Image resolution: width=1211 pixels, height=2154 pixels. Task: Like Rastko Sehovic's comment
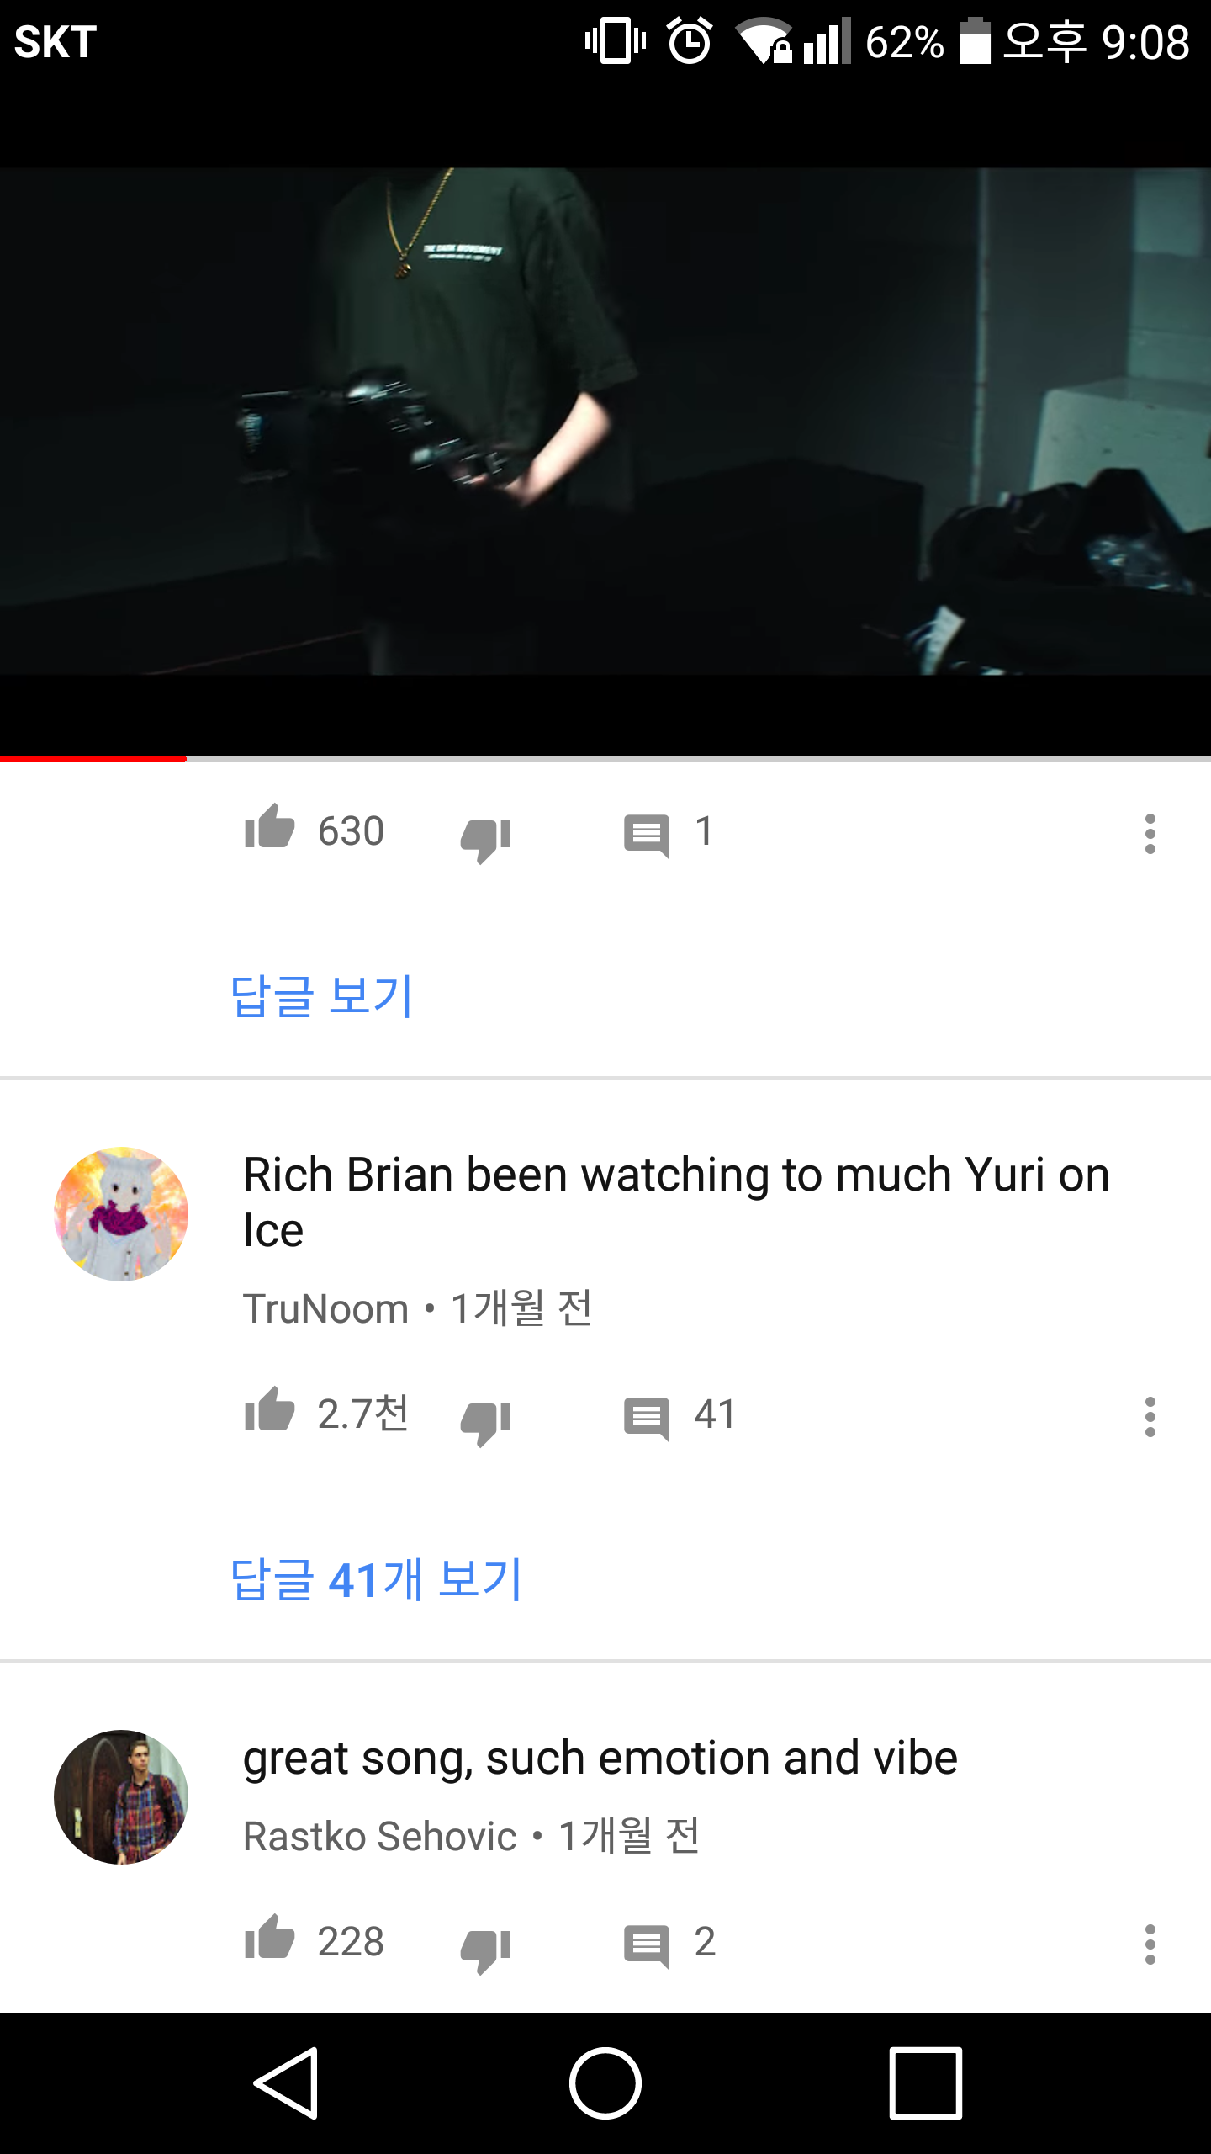click(x=269, y=1937)
